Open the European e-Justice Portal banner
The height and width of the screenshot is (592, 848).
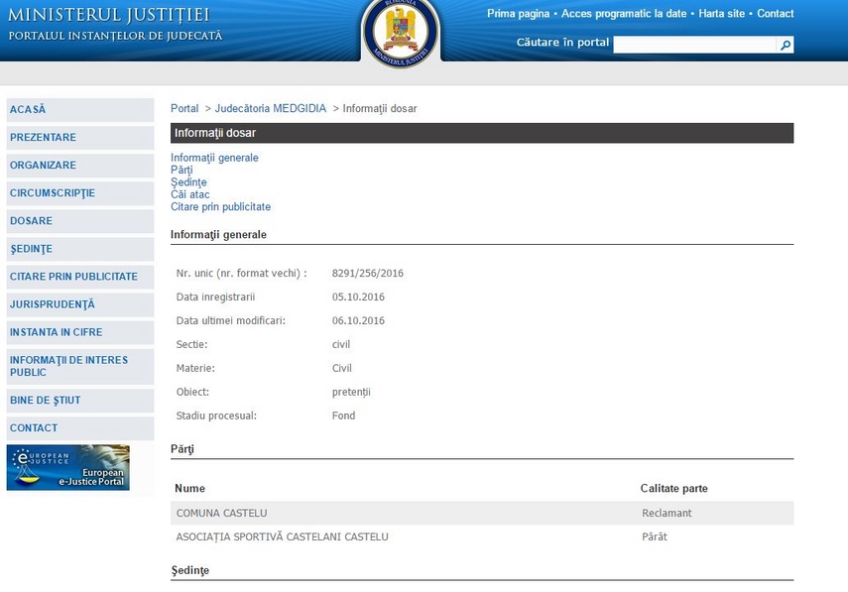click(x=67, y=467)
